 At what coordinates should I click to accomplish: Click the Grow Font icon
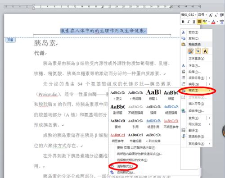[x=211, y=15]
